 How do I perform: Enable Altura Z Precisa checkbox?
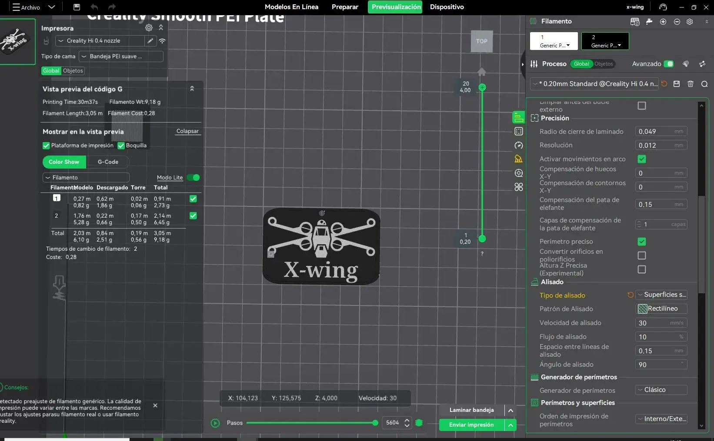point(642,269)
